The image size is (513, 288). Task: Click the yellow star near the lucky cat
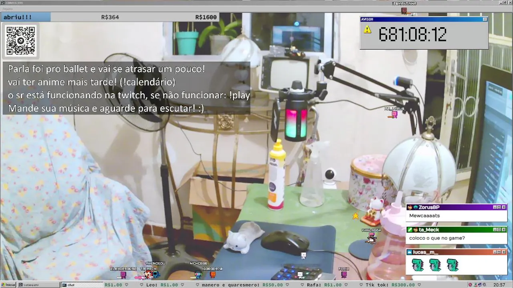355,216
